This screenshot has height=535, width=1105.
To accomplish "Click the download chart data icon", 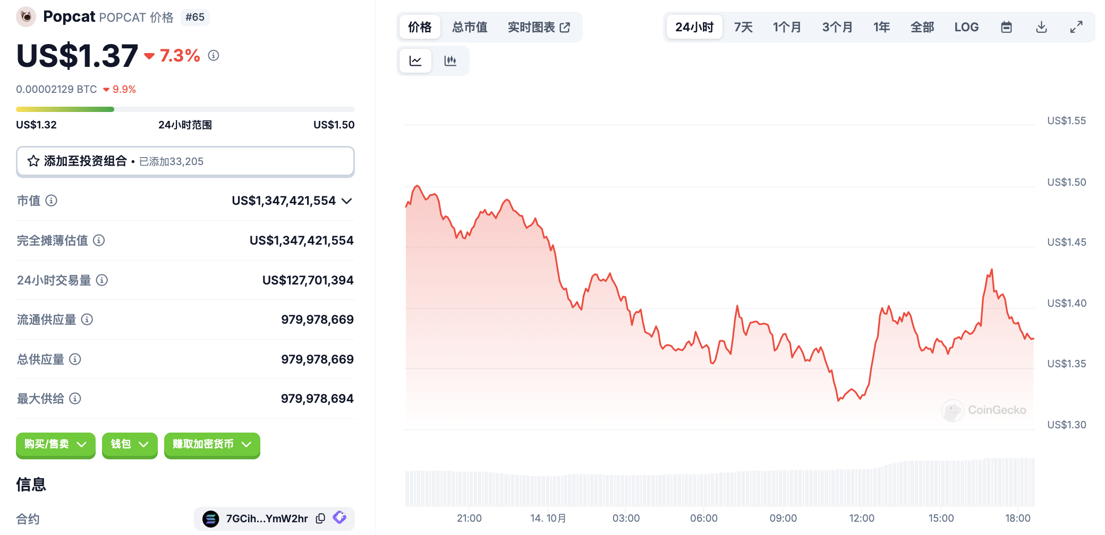I will coord(1041,27).
